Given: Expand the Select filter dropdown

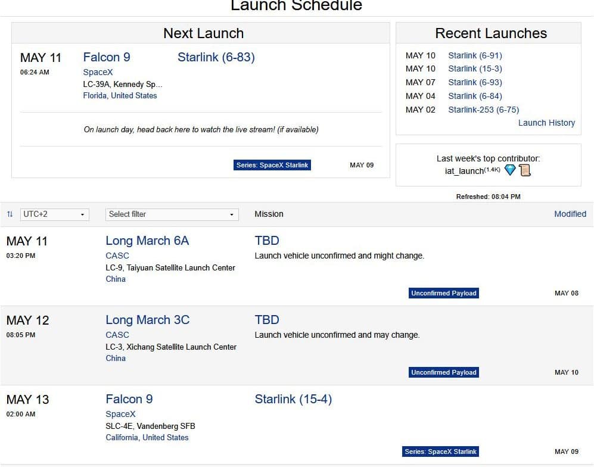Looking at the screenshot, I should tap(172, 214).
